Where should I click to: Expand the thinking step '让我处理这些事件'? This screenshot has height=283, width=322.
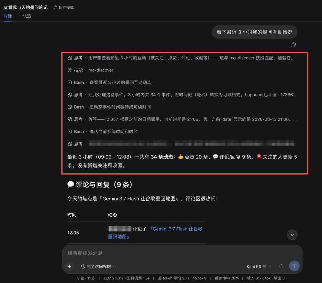[x=182, y=95]
